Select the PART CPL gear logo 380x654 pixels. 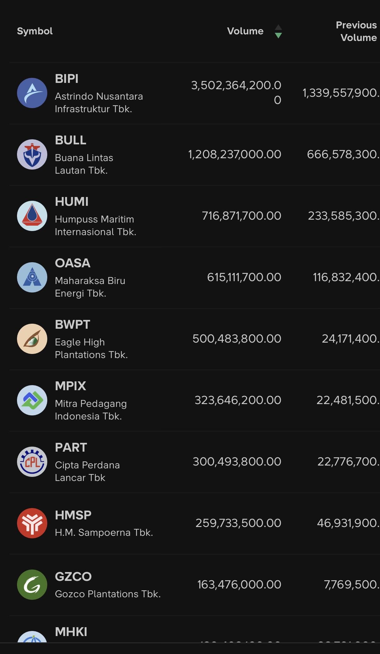(x=32, y=462)
